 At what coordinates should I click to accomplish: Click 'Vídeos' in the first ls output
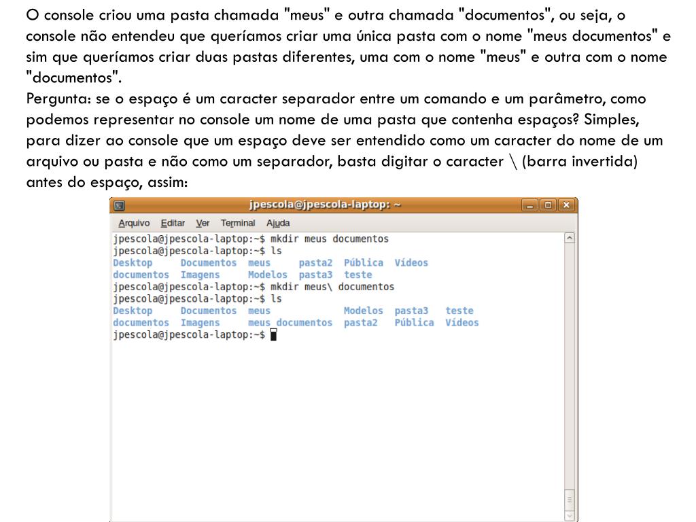(411, 263)
